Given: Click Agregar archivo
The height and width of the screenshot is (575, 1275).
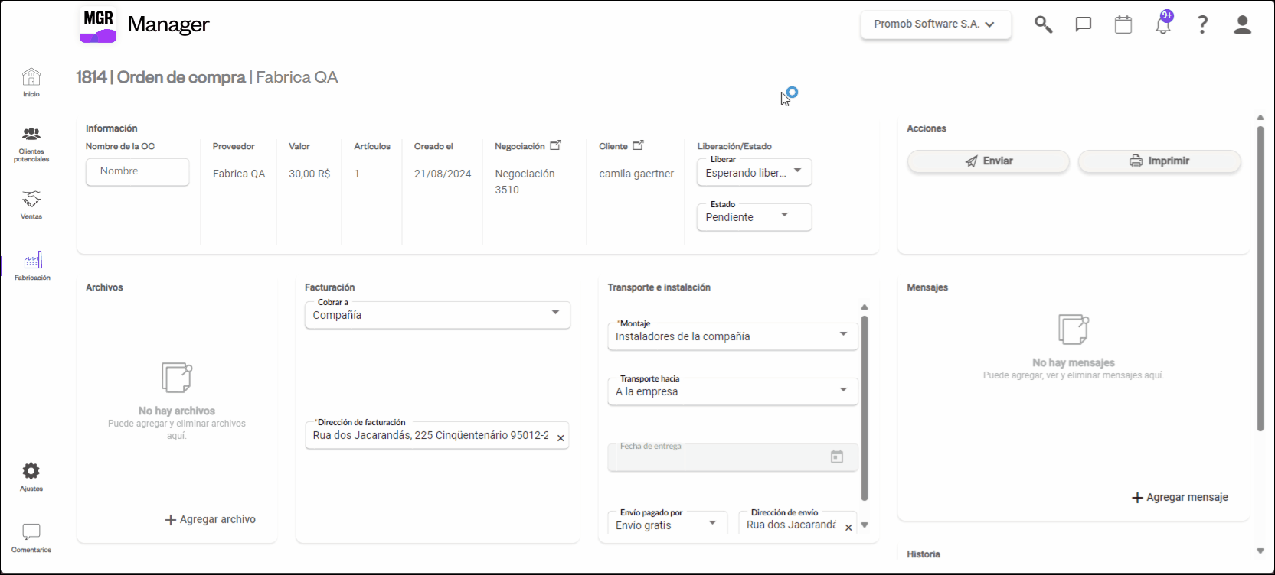Looking at the screenshot, I should tap(211, 519).
